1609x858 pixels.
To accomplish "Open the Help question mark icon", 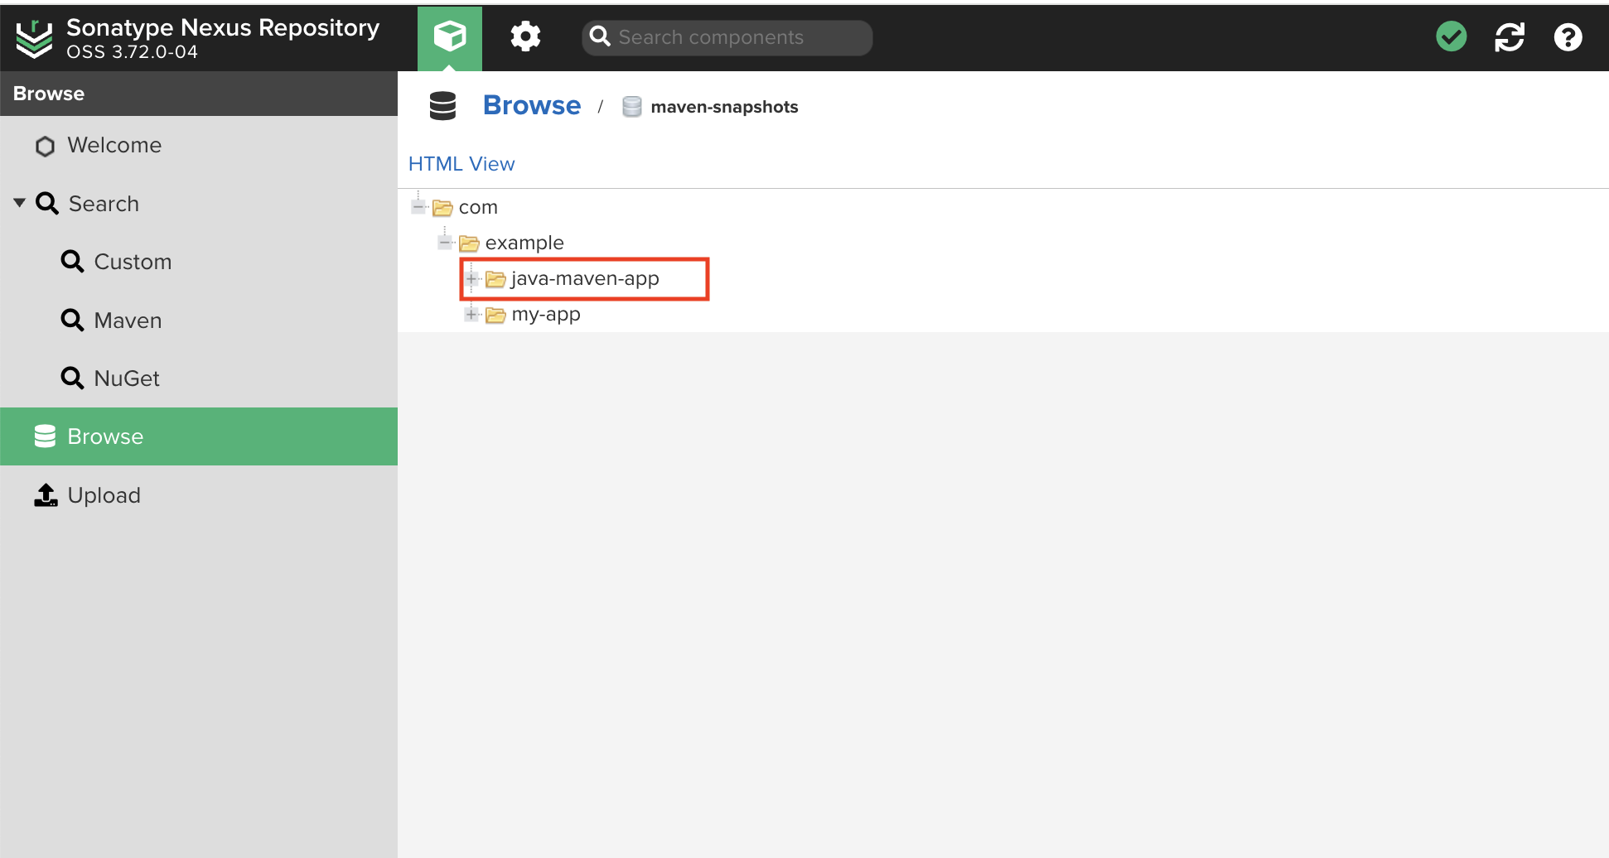I will click(x=1568, y=37).
